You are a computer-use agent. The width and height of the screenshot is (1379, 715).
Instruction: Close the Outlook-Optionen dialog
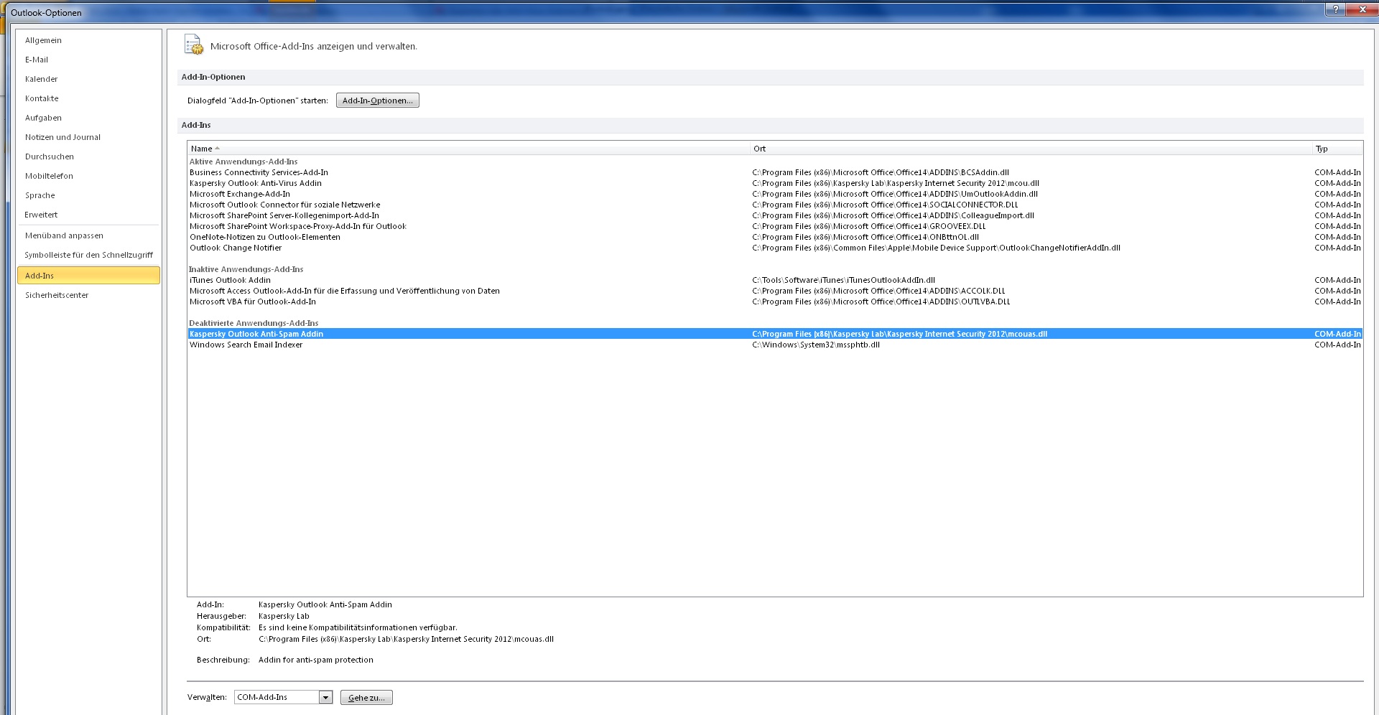1362,9
